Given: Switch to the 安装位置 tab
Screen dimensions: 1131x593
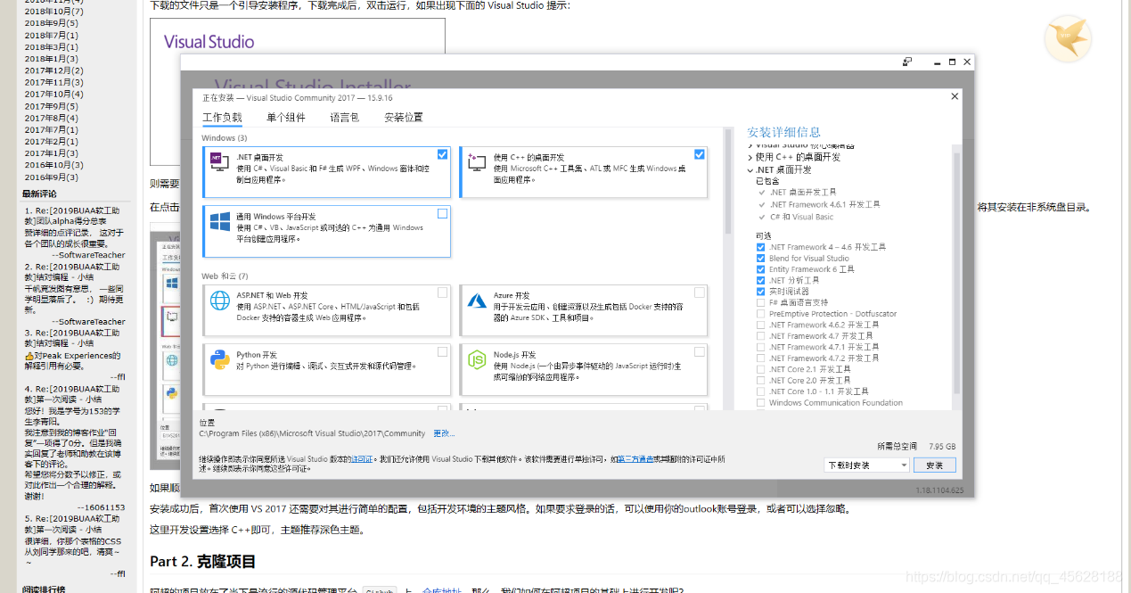Looking at the screenshot, I should 404,118.
